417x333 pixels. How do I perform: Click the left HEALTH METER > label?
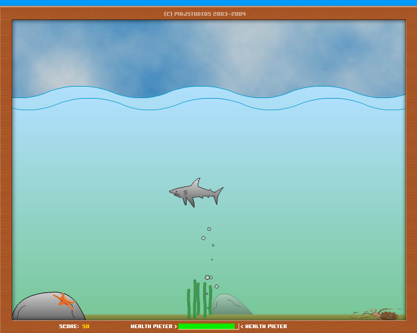[x=154, y=326]
